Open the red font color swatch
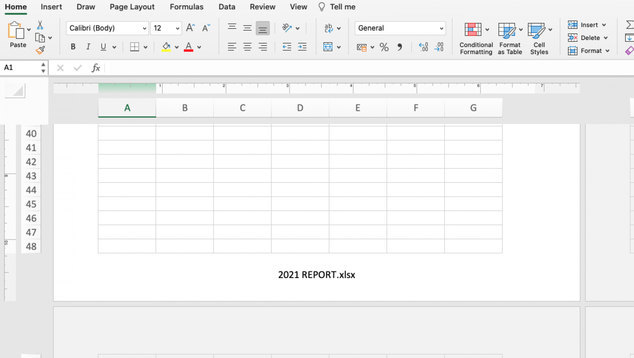 point(188,47)
